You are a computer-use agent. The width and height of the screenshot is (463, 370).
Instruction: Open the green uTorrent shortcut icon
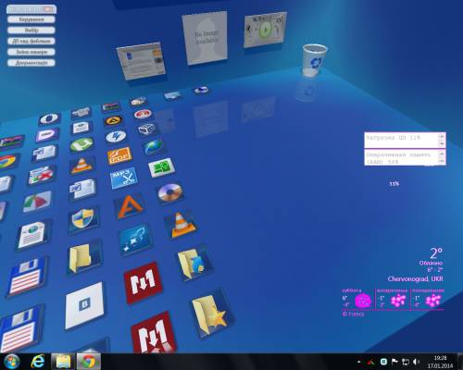pos(81,144)
